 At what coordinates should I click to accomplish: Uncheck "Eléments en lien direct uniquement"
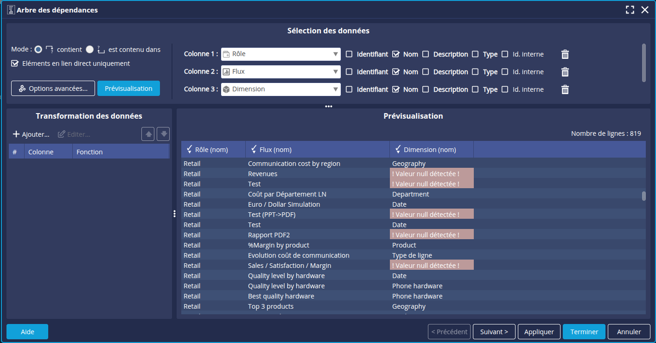coord(15,64)
